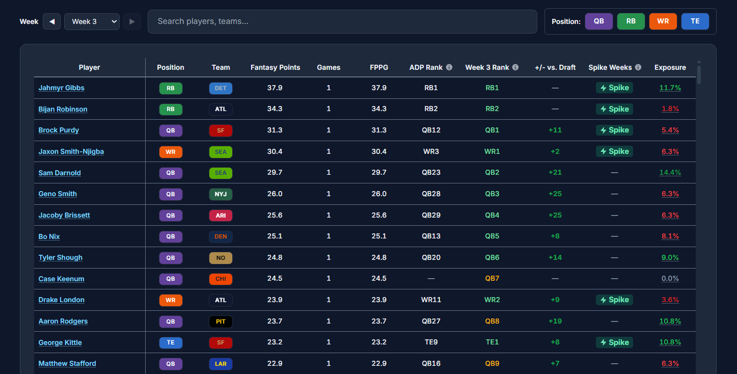Toggle the QB position filter

599,21
